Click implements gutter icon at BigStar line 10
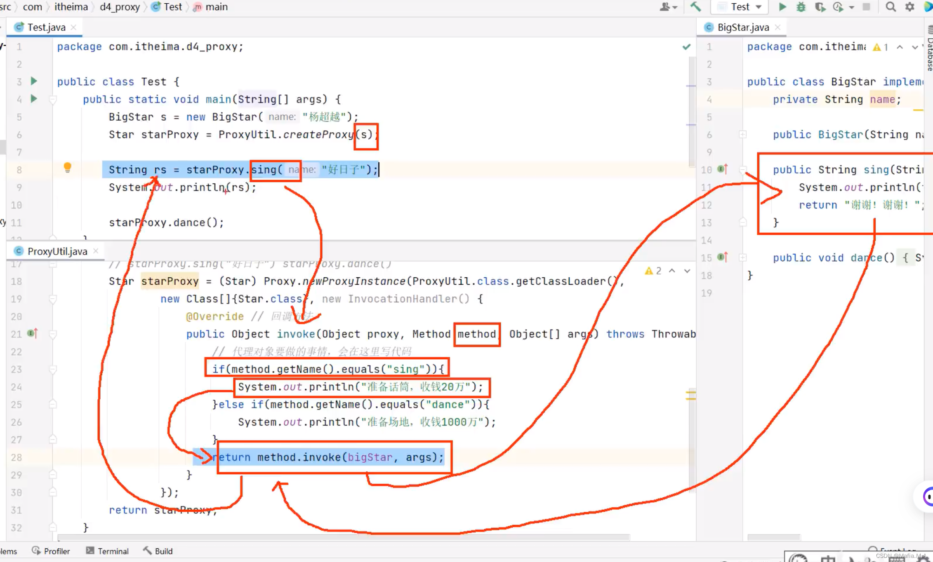Viewport: 933px width, 562px height. click(x=722, y=169)
